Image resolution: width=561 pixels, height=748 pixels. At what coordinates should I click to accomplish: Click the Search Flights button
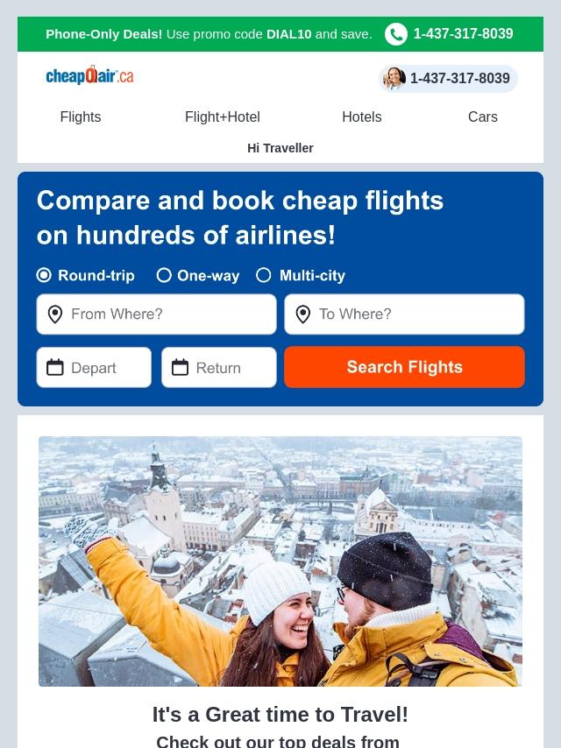point(404,367)
